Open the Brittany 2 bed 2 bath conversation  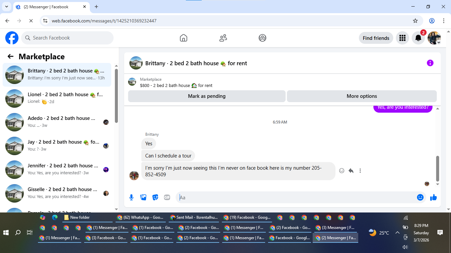click(x=57, y=75)
